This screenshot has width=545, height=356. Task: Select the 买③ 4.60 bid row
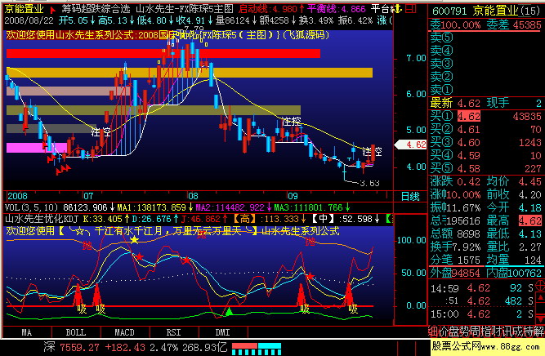click(x=486, y=142)
